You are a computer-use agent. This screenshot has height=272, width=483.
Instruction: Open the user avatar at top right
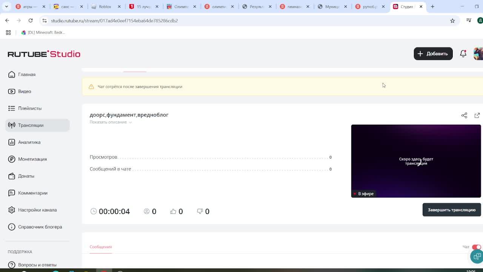[478, 54]
